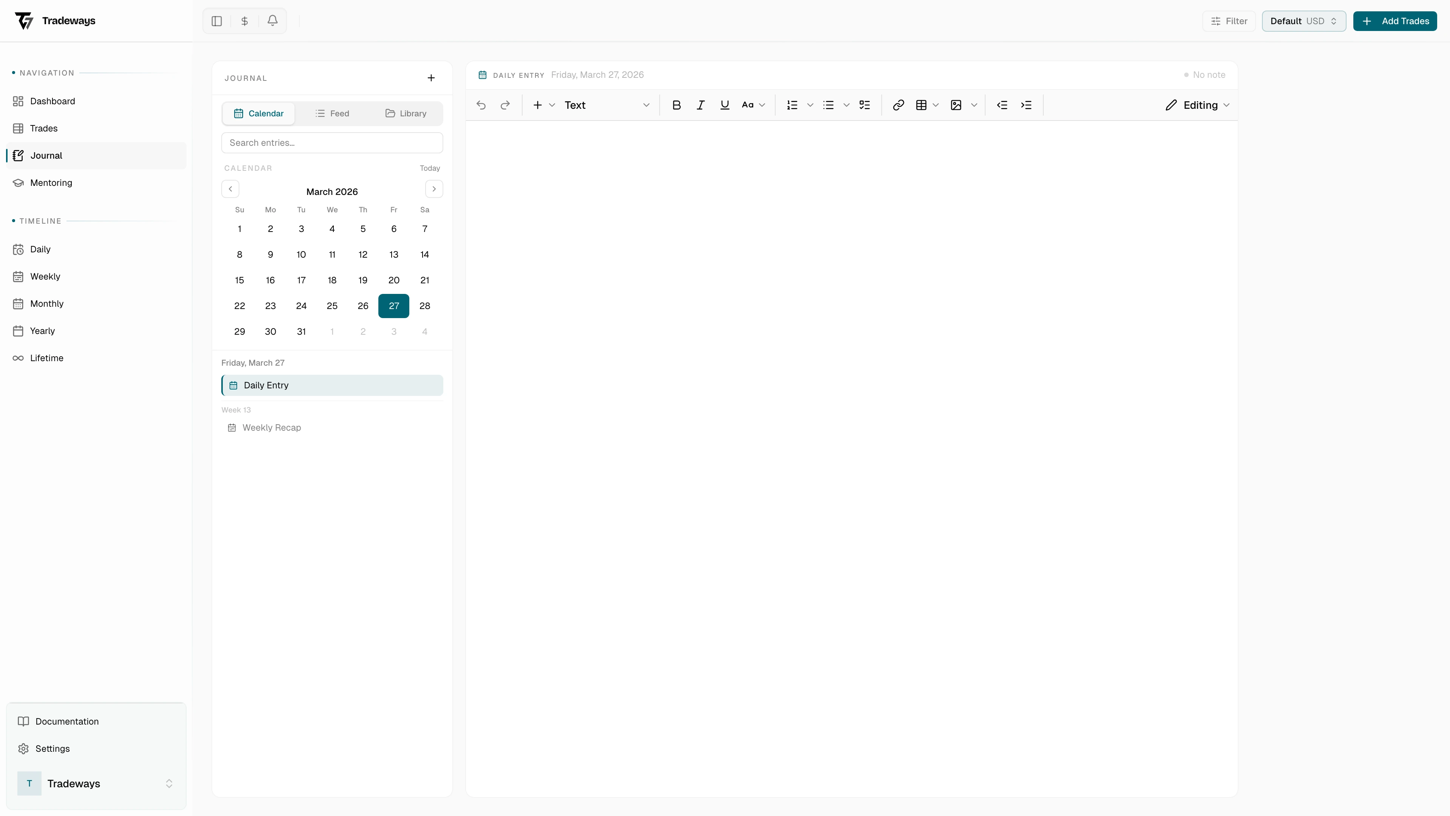The width and height of the screenshot is (1450, 816).
Task: Increase indent of the current line
Action: point(1026,105)
